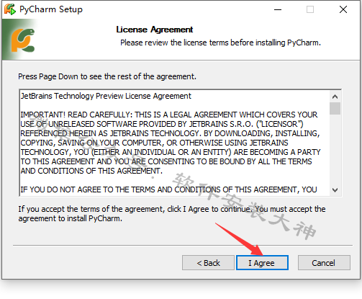Click the JetBrains Technology Preview License Agreement line
The height and width of the screenshot is (299, 362).
pos(106,96)
